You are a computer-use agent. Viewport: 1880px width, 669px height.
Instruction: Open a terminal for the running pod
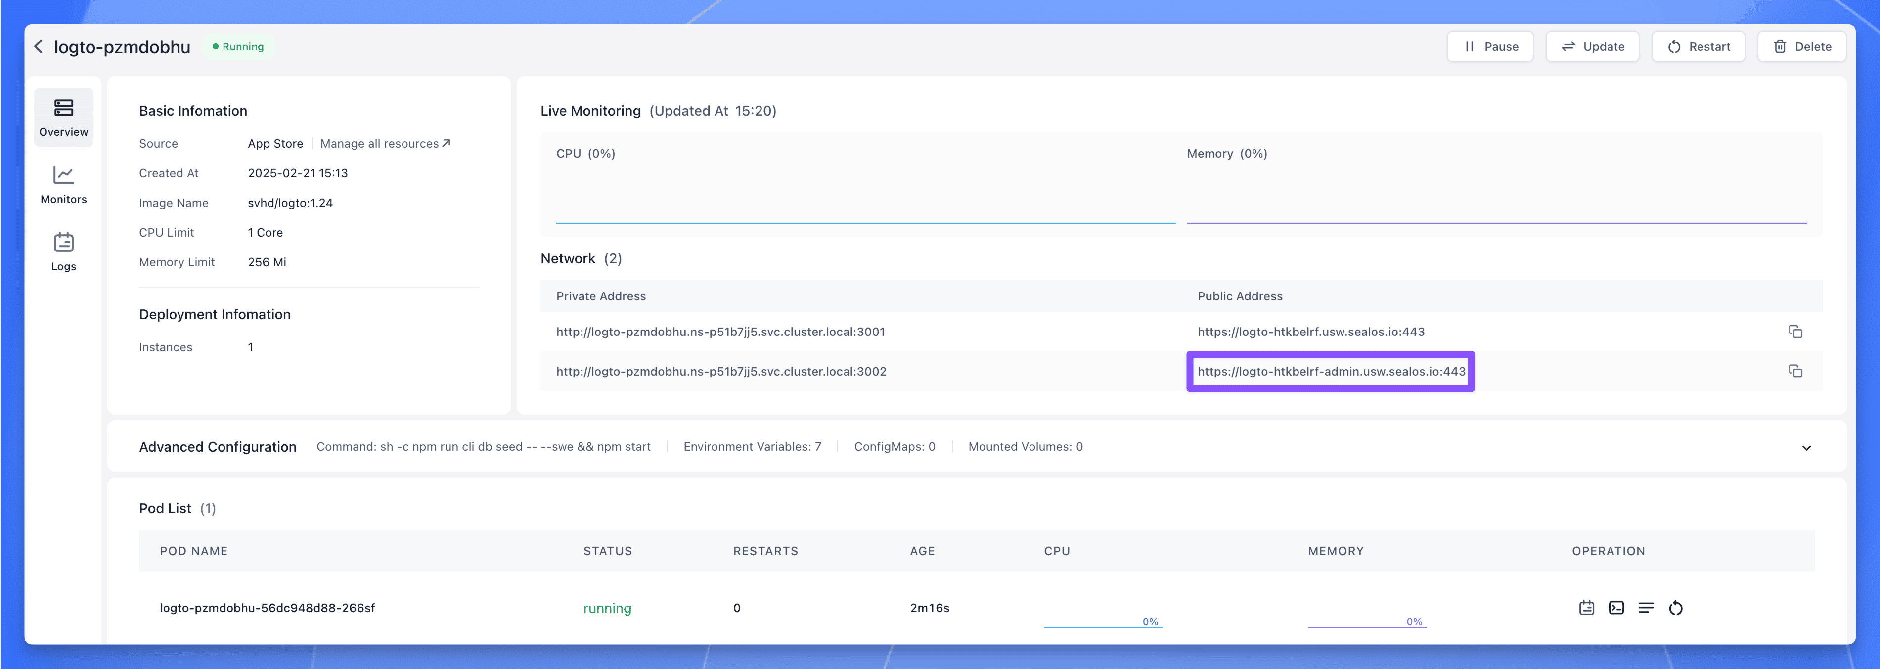(x=1616, y=608)
